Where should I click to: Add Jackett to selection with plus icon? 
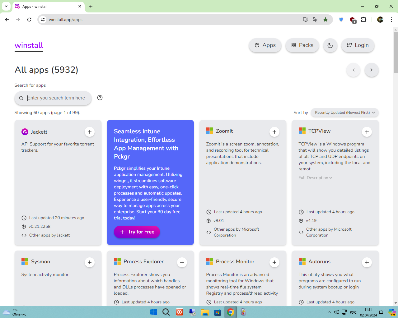tap(90, 132)
